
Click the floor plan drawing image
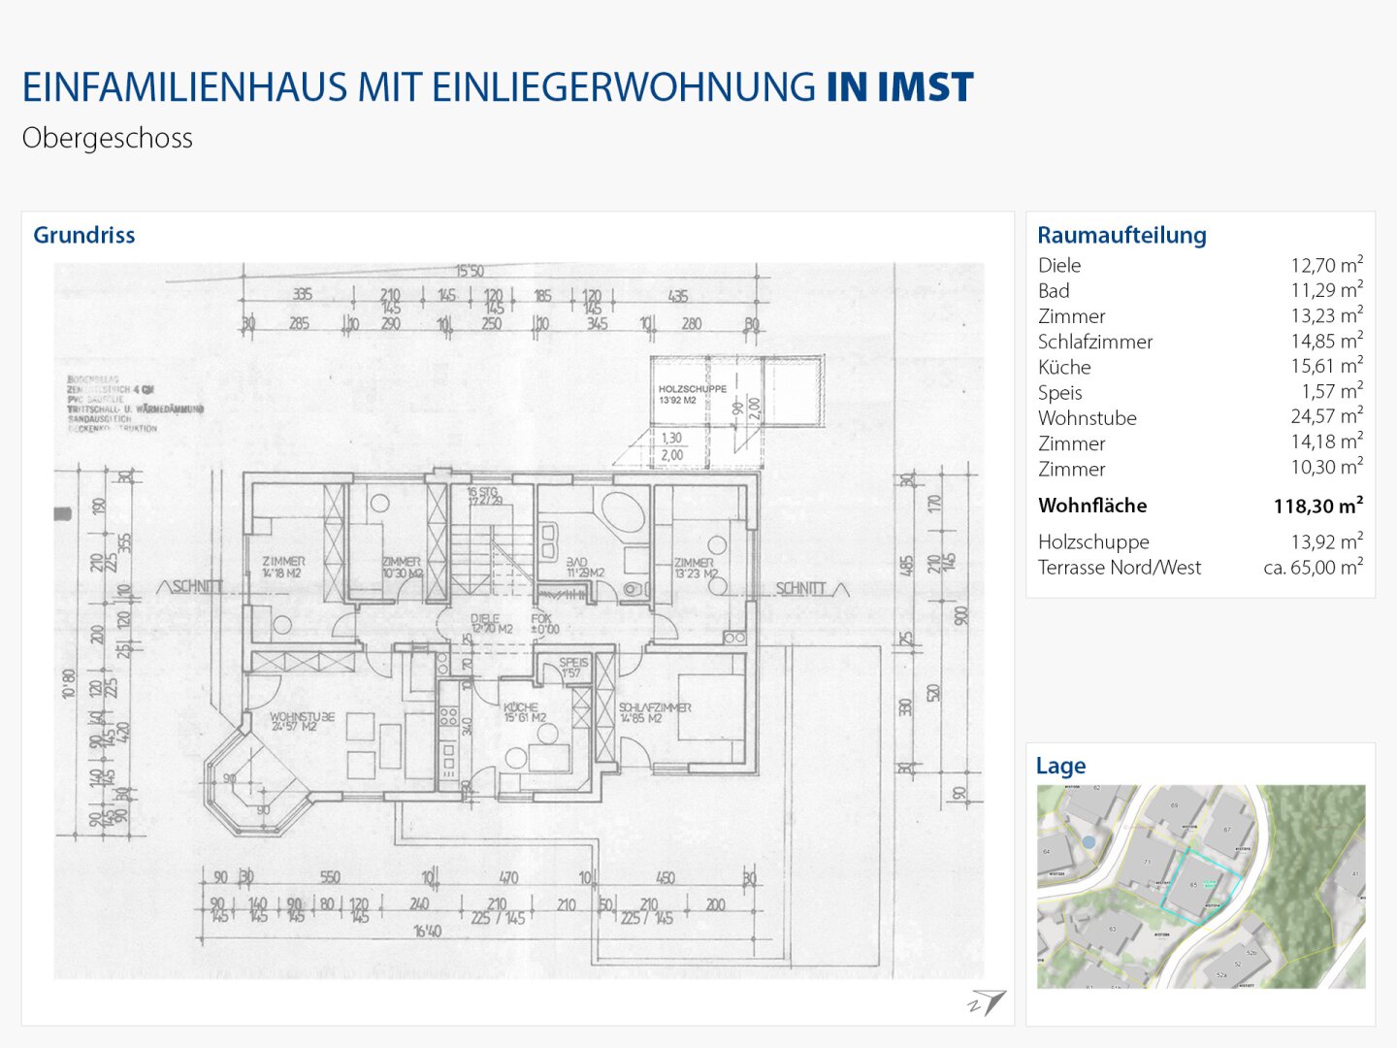519,620
